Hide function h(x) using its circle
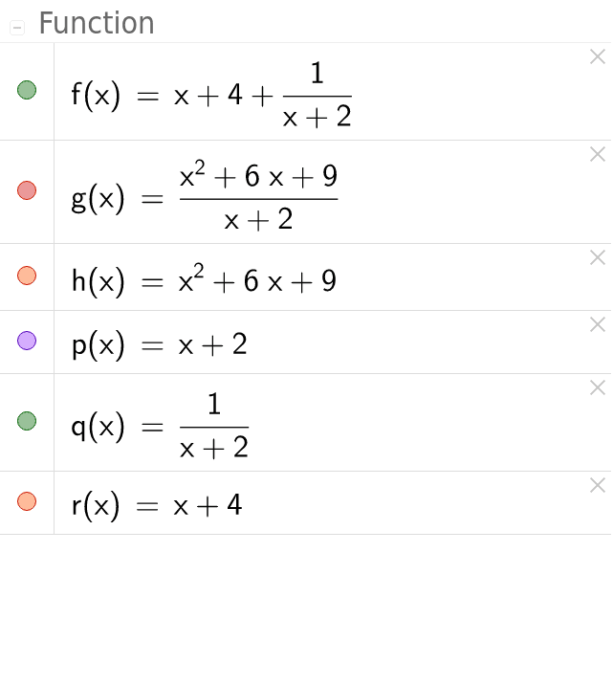 [27, 276]
